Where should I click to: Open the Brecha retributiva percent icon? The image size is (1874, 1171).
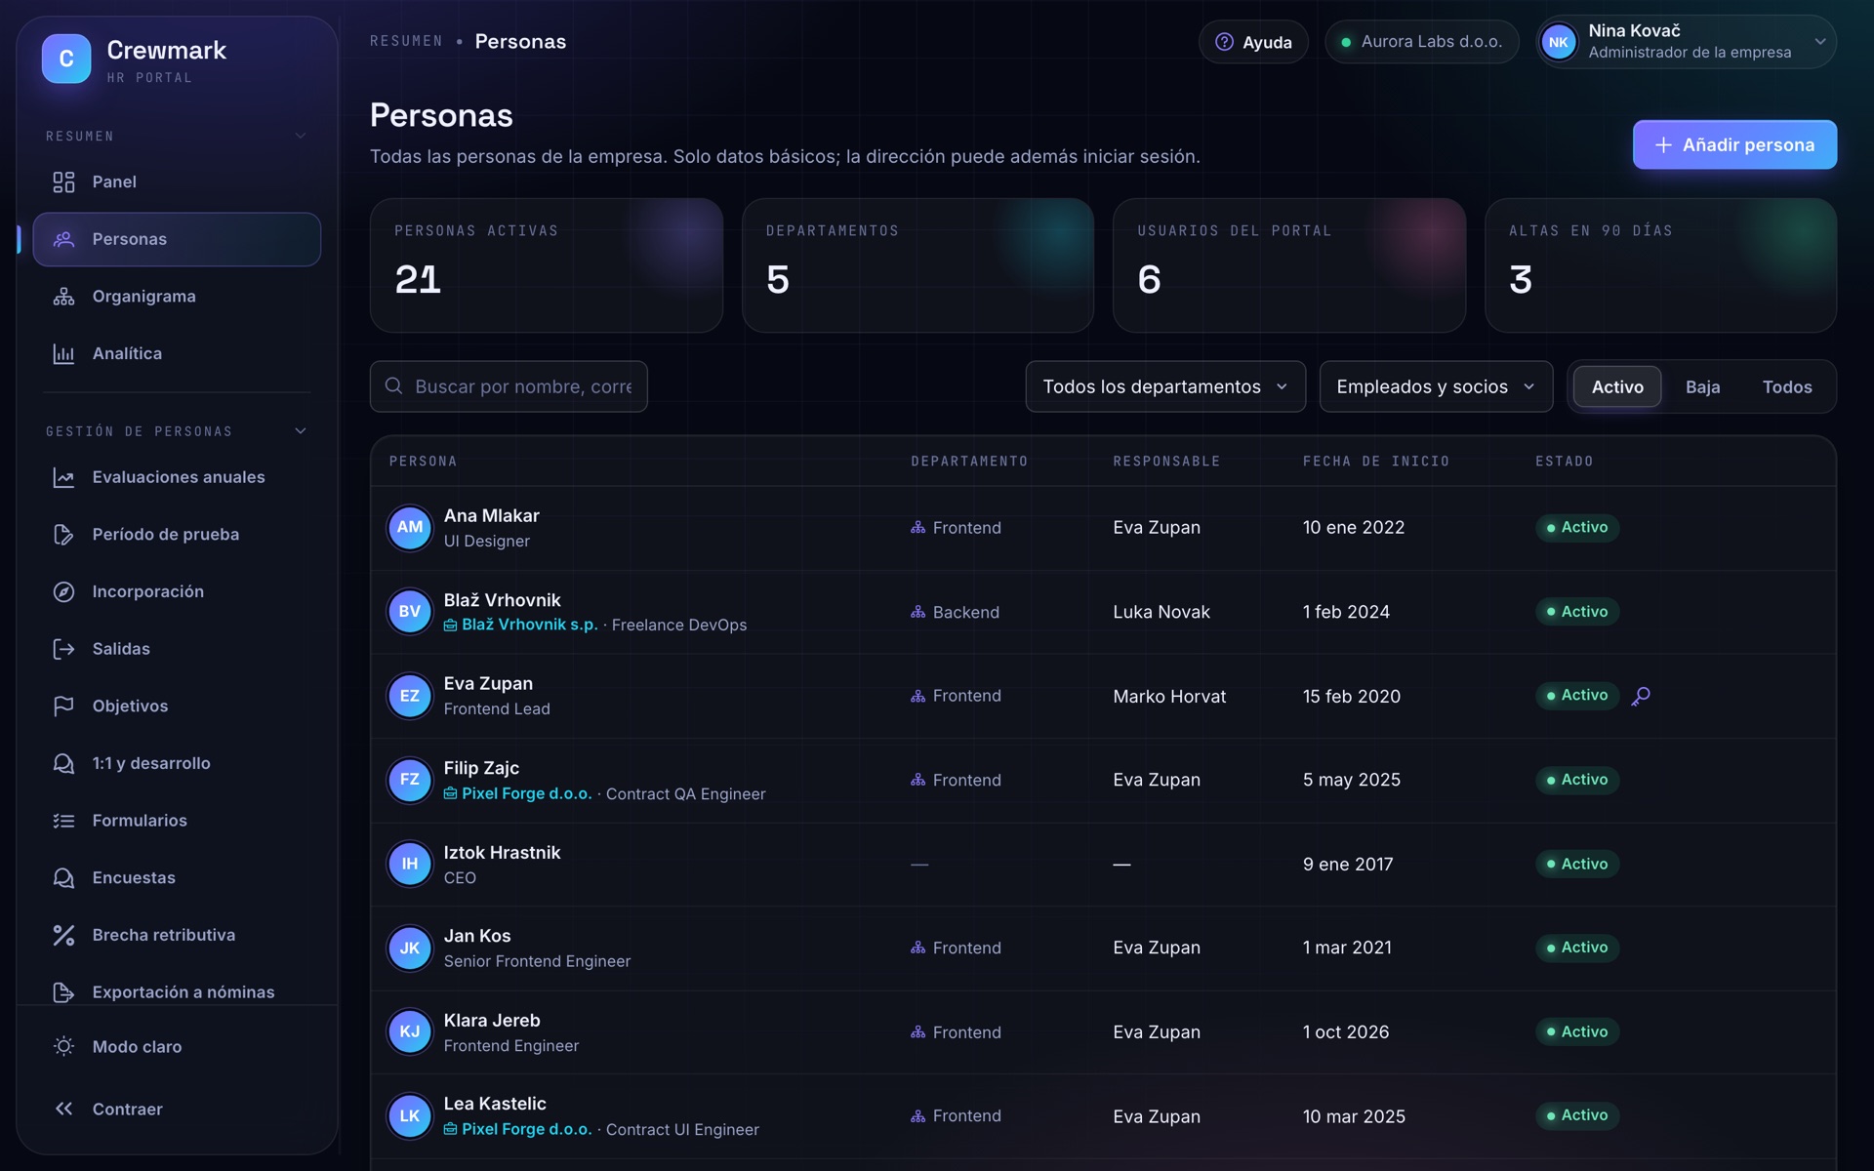[x=63, y=936]
